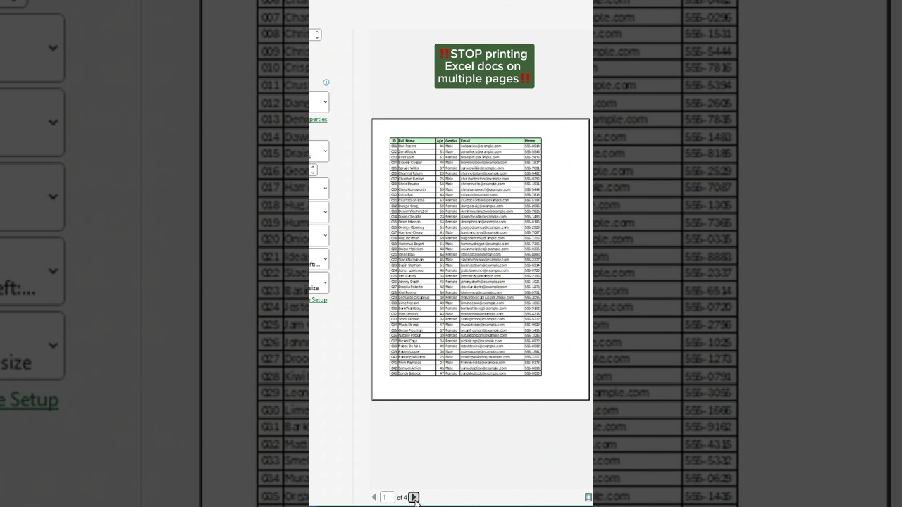Image resolution: width=902 pixels, height=507 pixels.
Task: Adjust the pages range stepper
Action: point(313,170)
